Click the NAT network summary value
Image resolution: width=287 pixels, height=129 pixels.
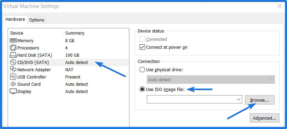(x=69, y=70)
